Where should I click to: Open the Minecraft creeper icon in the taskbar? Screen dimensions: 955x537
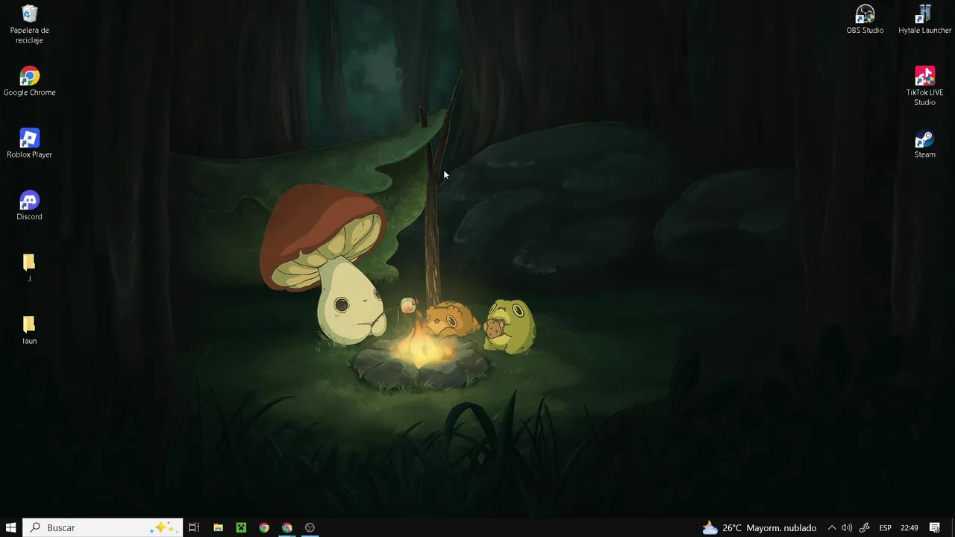[241, 527]
